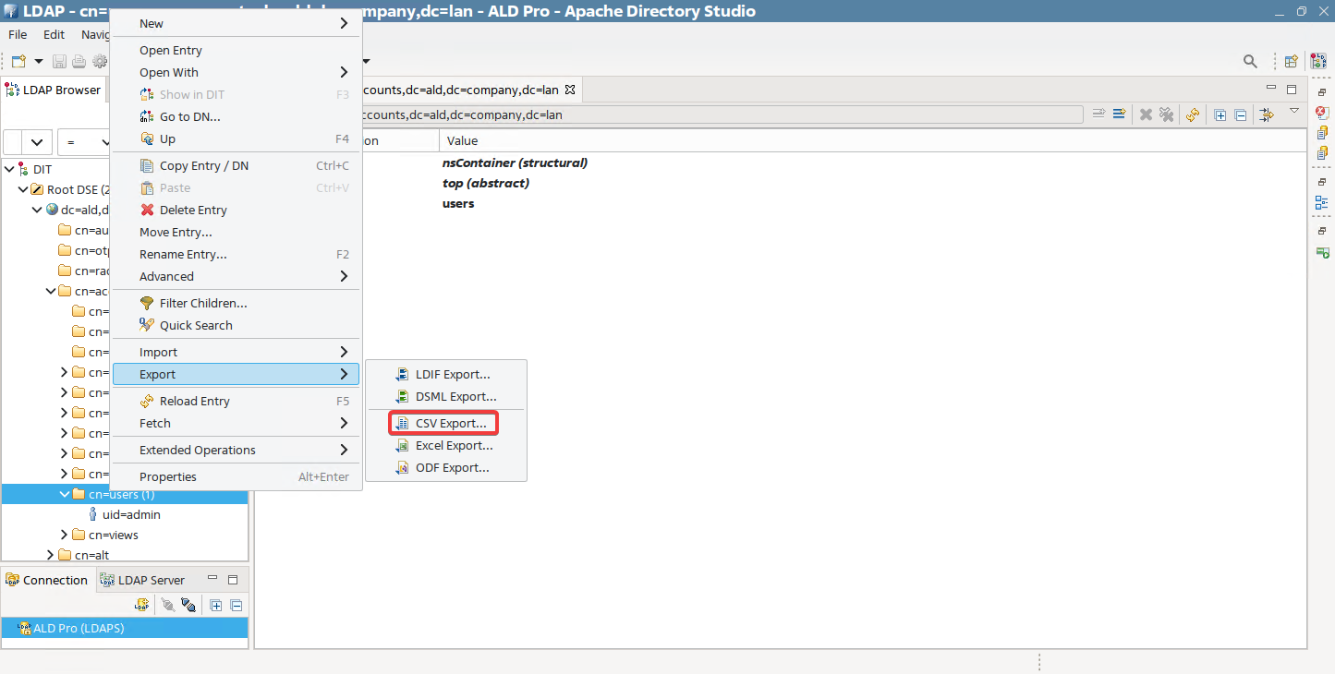Open the Progress view icon in right bar
The width and height of the screenshot is (1335, 674).
1322,252
